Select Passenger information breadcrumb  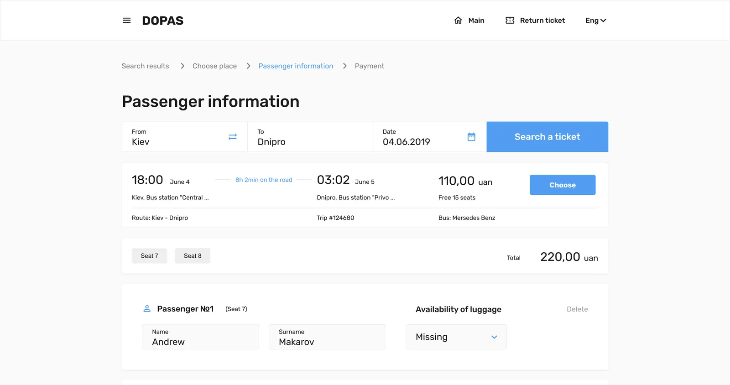pyautogui.click(x=296, y=66)
